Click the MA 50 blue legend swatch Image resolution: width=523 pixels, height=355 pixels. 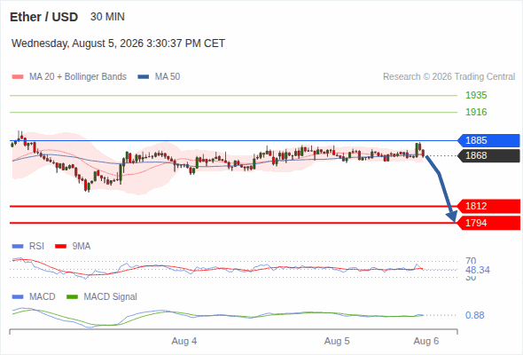click(144, 77)
